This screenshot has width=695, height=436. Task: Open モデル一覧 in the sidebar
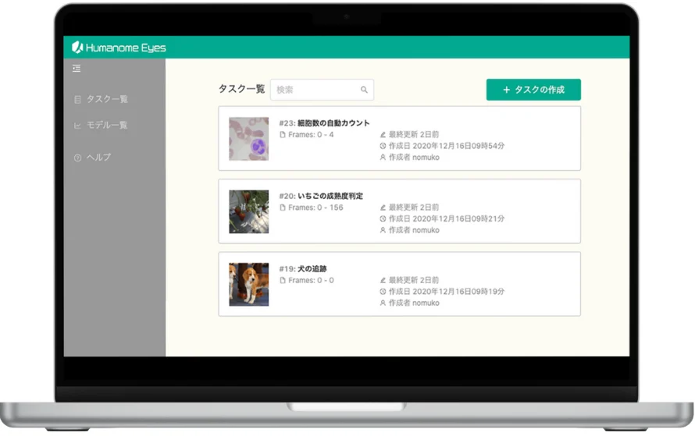pyautogui.click(x=106, y=125)
